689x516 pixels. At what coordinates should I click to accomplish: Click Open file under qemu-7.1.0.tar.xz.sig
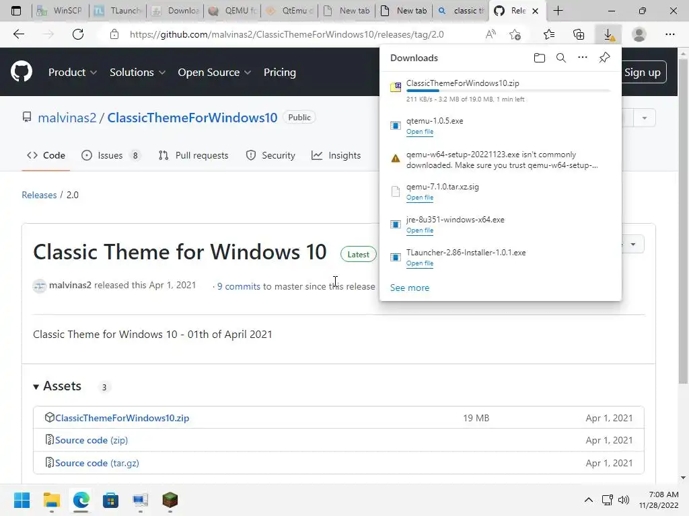point(420,198)
